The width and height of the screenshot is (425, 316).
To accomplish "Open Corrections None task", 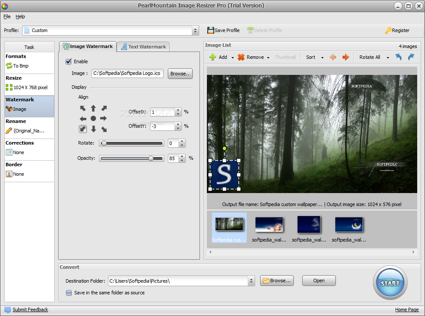I will coord(29,149).
